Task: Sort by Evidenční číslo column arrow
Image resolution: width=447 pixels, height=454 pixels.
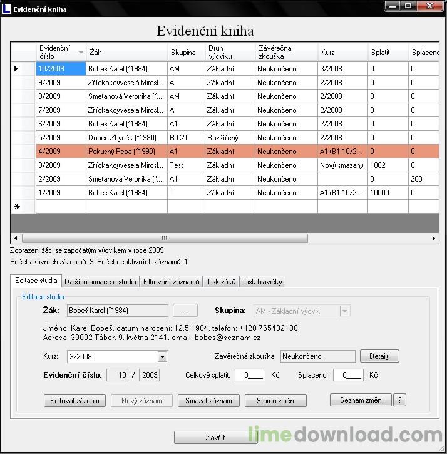Action: point(81,53)
